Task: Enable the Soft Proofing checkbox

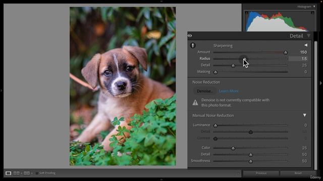Action: click(x=37, y=173)
